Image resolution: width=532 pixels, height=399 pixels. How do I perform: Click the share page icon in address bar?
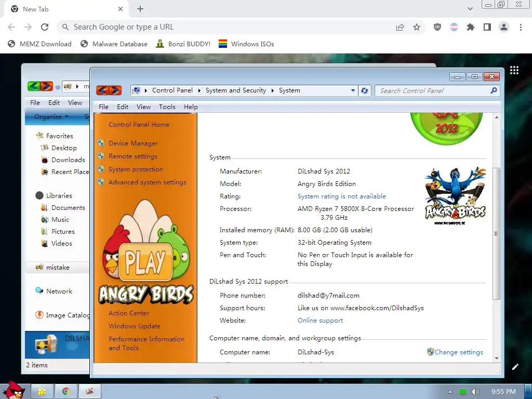400,27
